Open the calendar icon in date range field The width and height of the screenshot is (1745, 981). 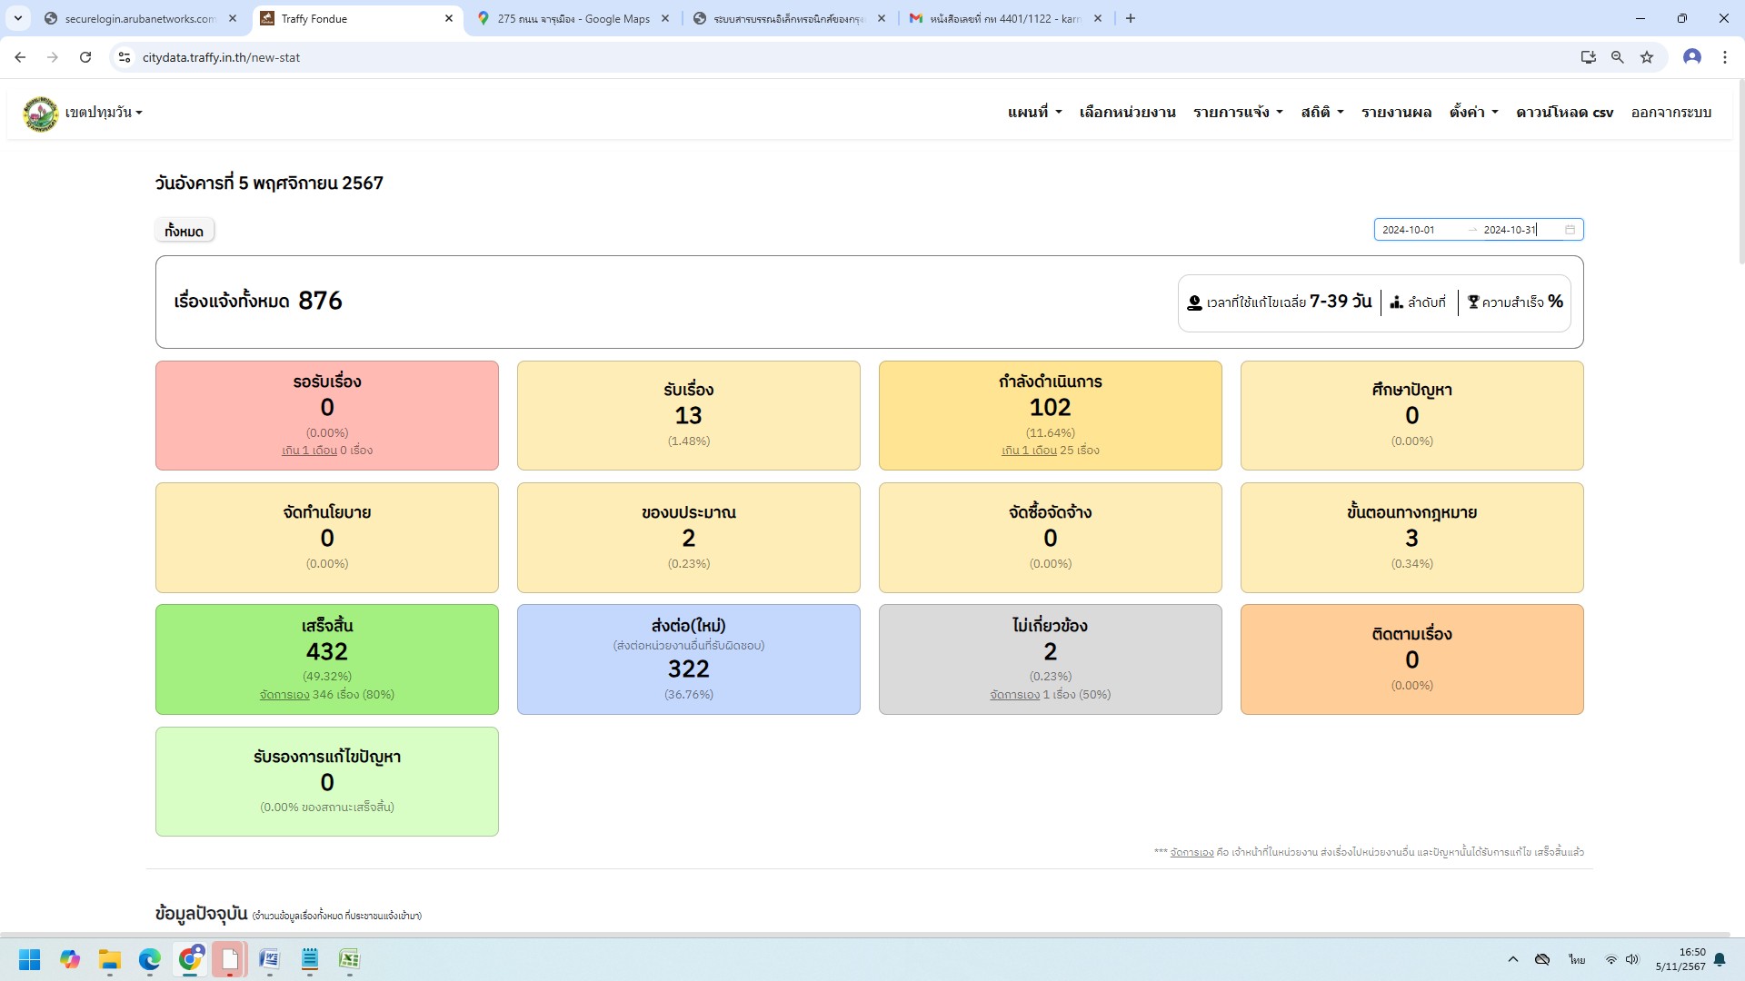[x=1570, y=230]
